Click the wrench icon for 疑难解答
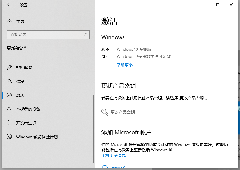Viewport: 240px width, 170px height. point(10,68)
